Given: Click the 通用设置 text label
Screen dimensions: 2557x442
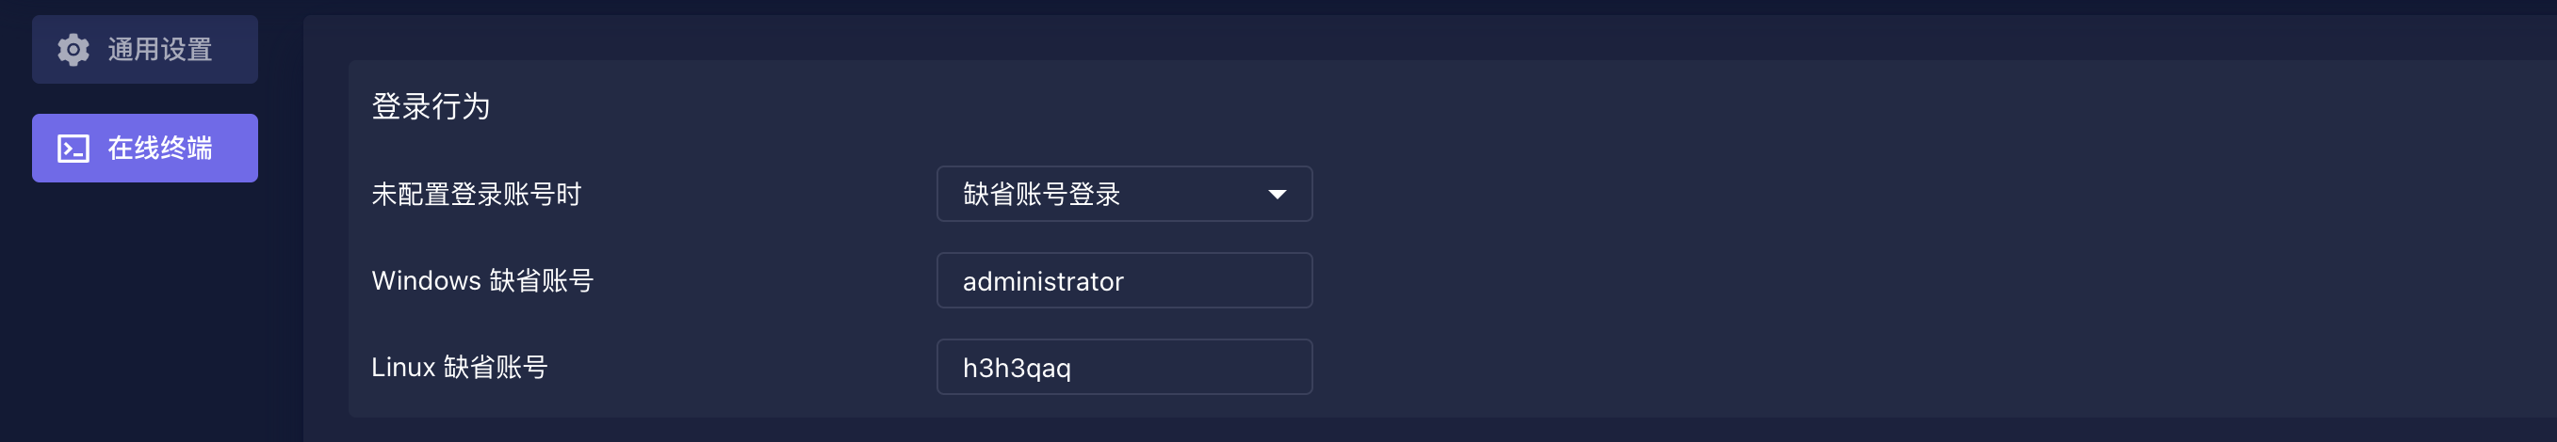Looking at the screenshot, I should tap(160, 50).
